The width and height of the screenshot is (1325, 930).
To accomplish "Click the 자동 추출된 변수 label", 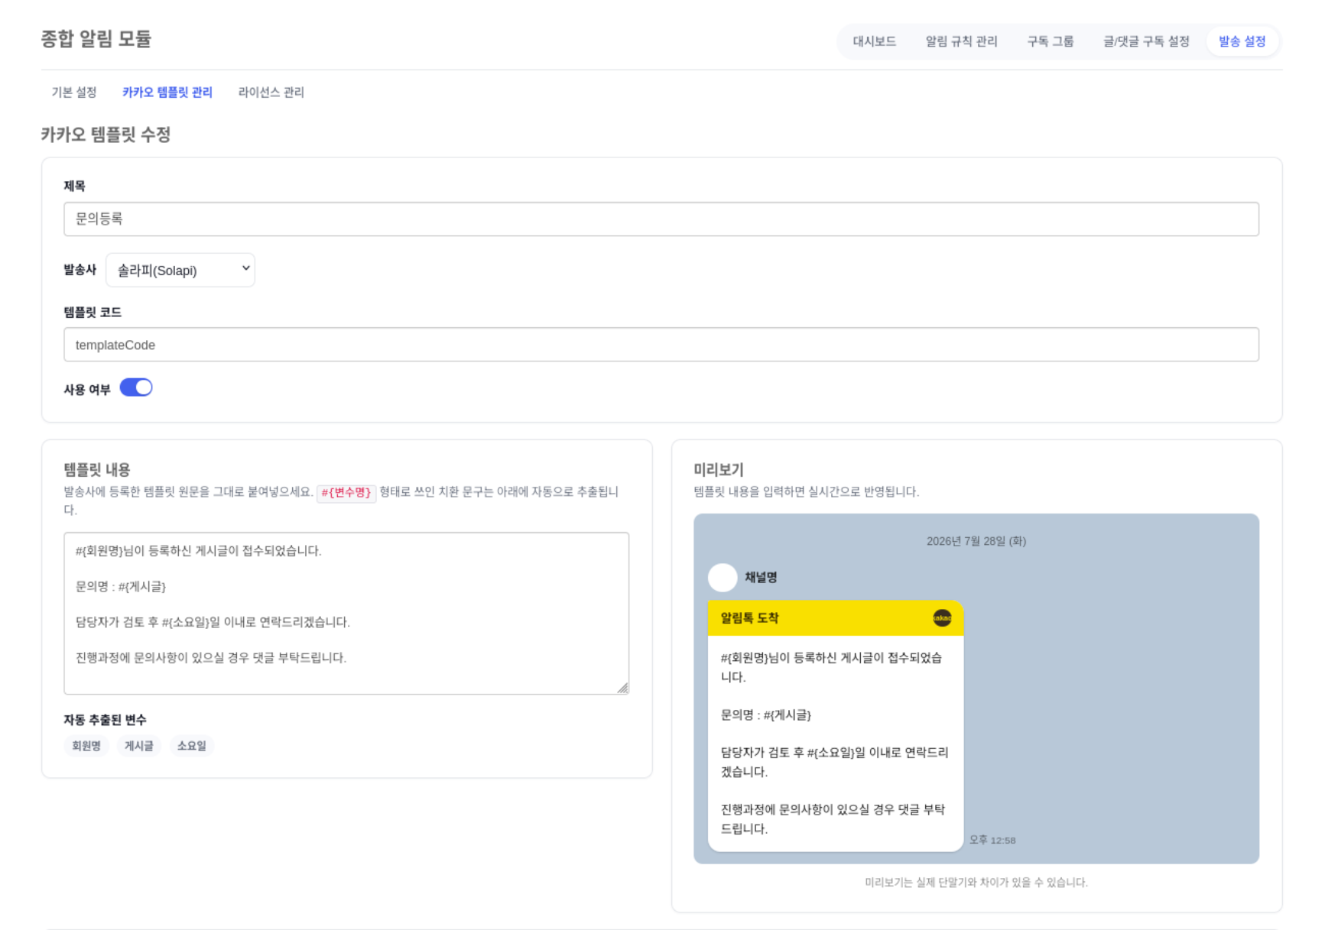I will (x=105, y=720).
